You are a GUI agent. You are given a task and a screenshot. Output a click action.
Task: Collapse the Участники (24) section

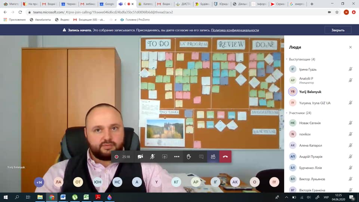[287, 113]
